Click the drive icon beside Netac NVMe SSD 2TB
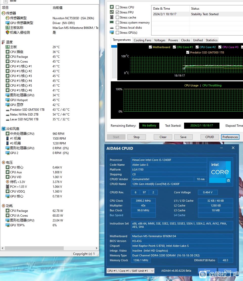This screenshot has width=243, height=281. [8, 115]
